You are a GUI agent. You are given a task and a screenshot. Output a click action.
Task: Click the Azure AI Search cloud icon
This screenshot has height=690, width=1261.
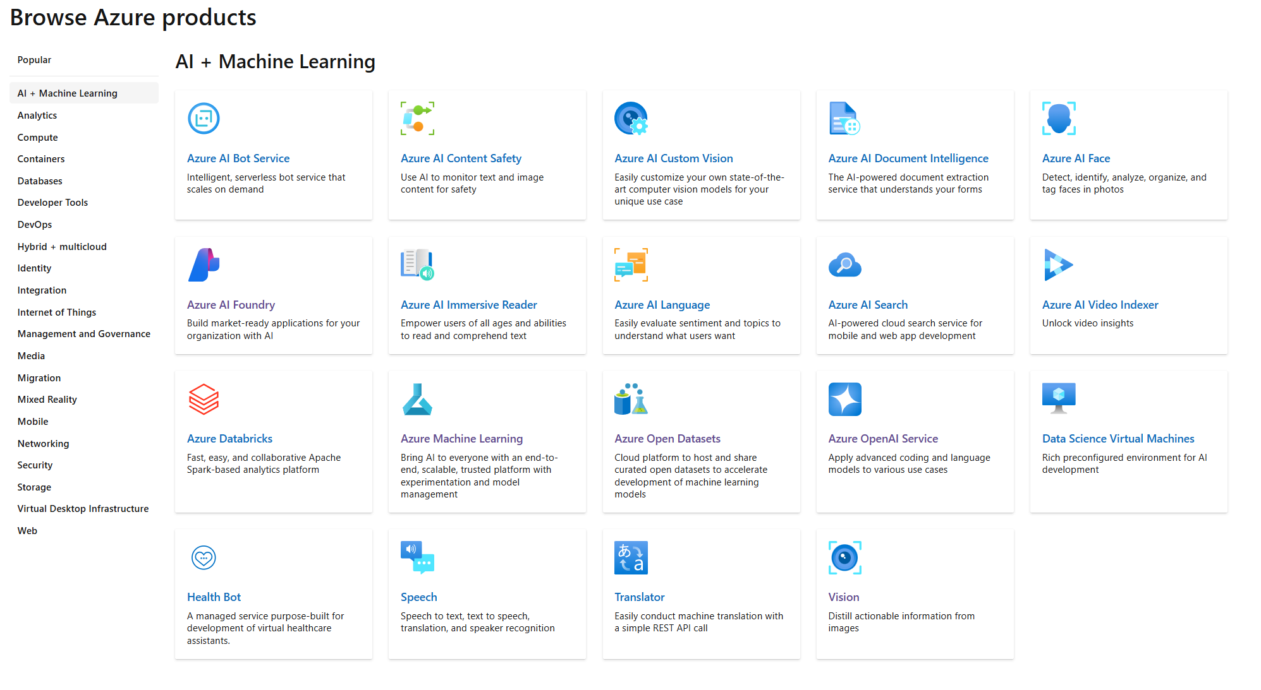(844, 265)
